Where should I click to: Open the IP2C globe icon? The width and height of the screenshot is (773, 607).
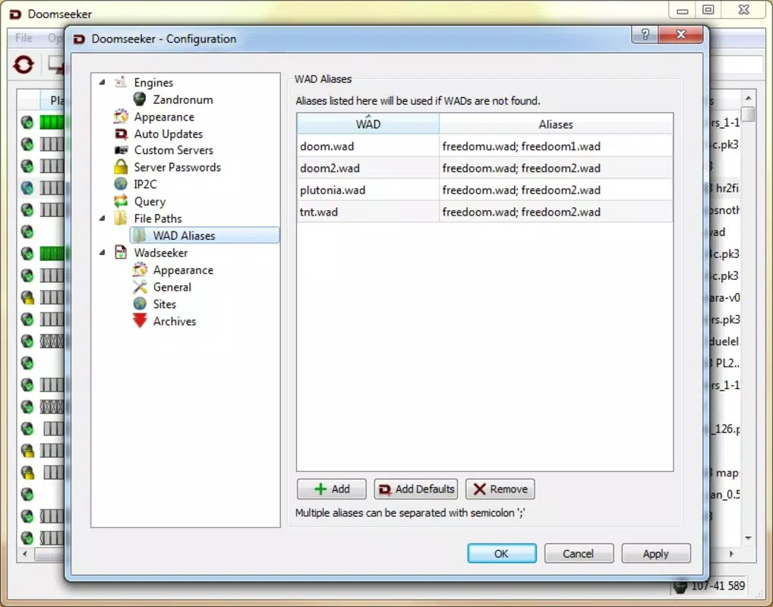pyautogui.click(x=121, y=184)
